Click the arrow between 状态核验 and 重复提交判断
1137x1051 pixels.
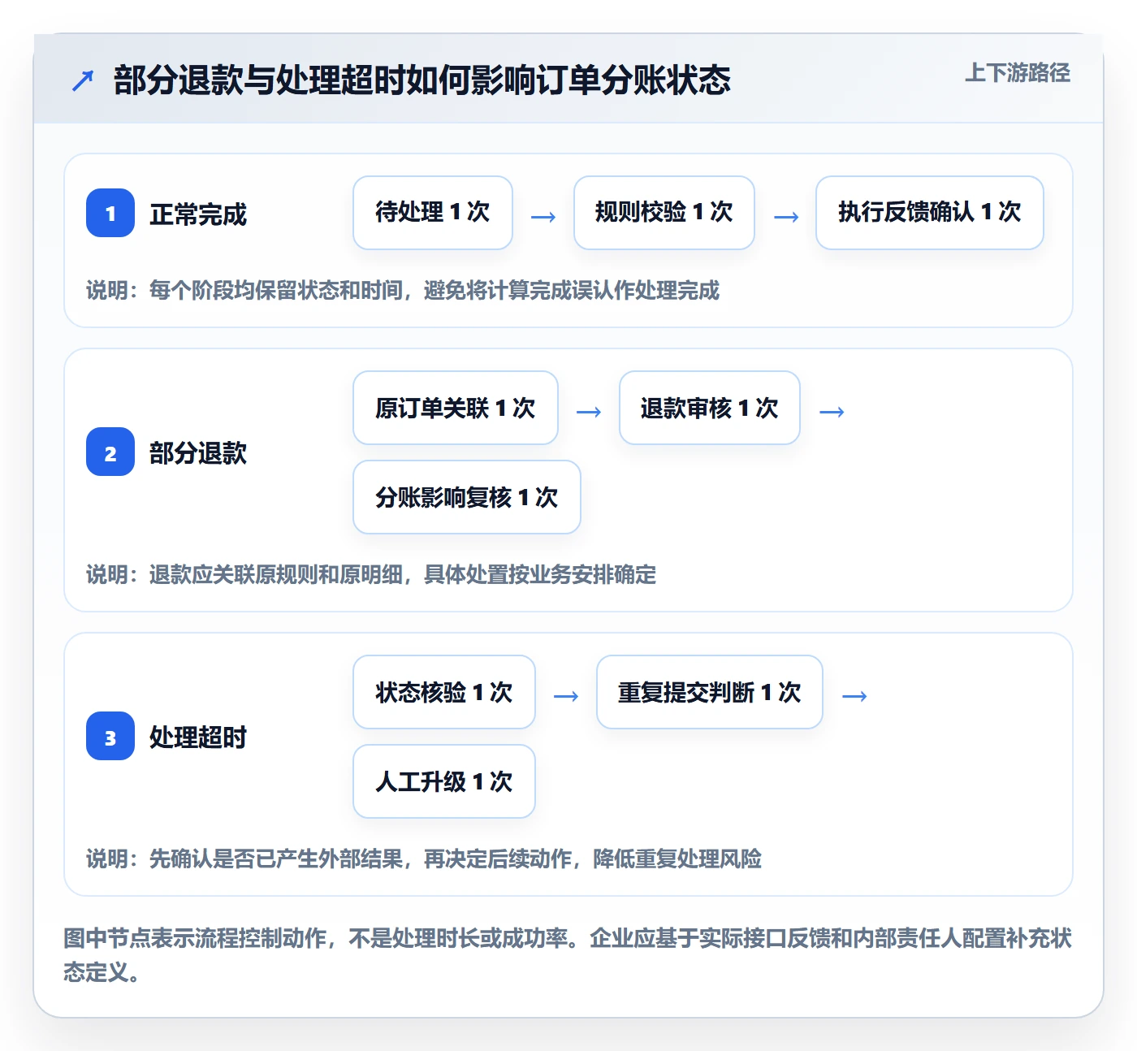566,696
